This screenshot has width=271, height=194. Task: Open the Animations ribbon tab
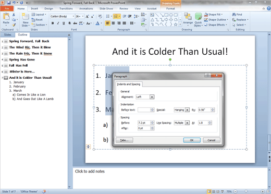click(x=86, y=8)
